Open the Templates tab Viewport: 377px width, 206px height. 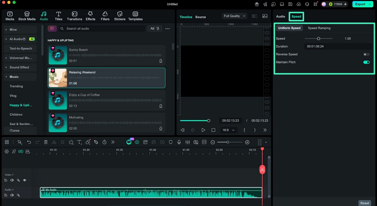click(x=135, y=16)
